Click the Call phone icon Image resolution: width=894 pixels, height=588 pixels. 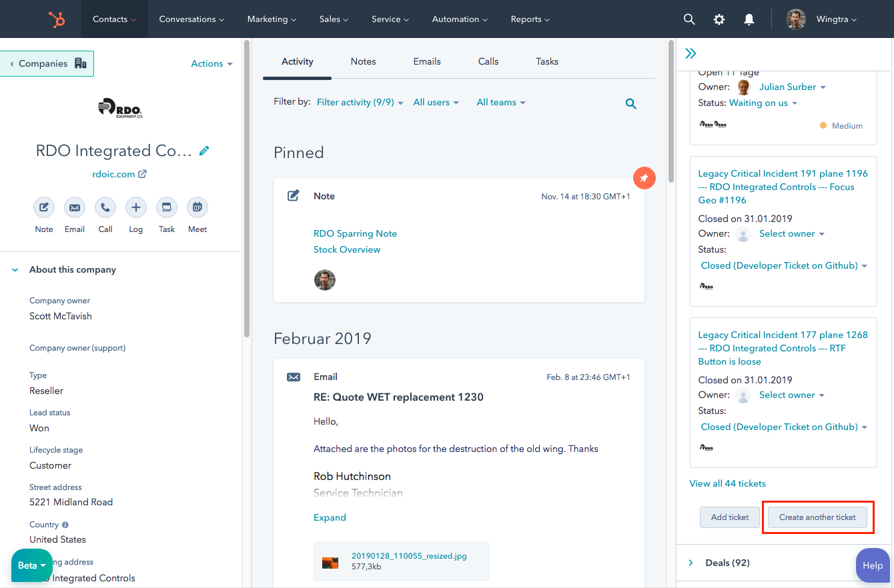coord(105,207)
